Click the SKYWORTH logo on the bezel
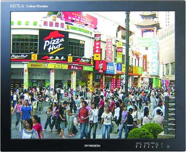 point(92,146)
